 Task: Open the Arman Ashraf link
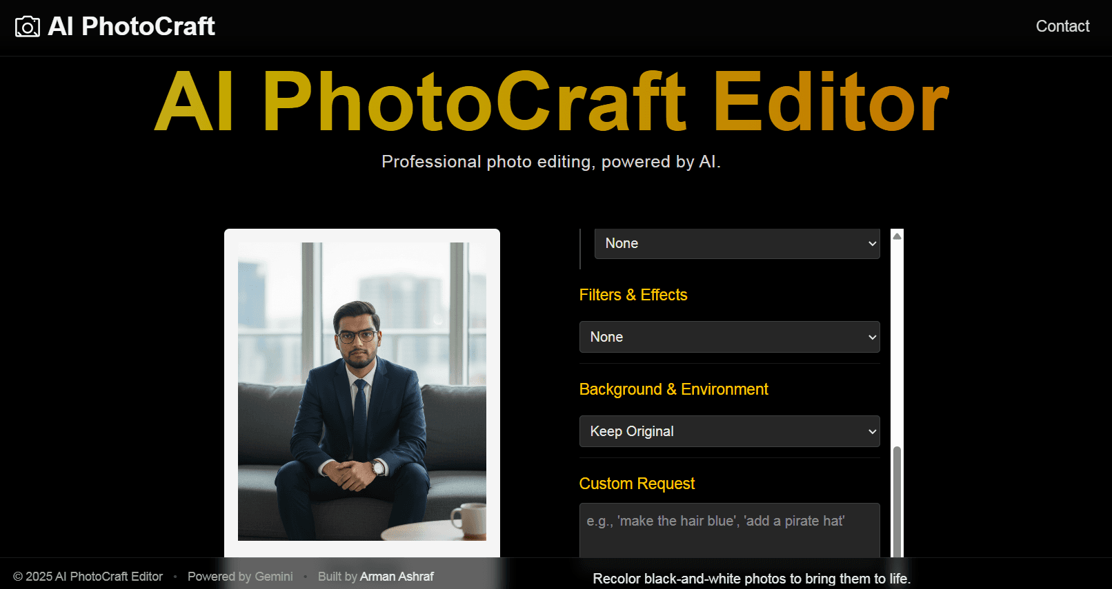(x=397, y=577)
